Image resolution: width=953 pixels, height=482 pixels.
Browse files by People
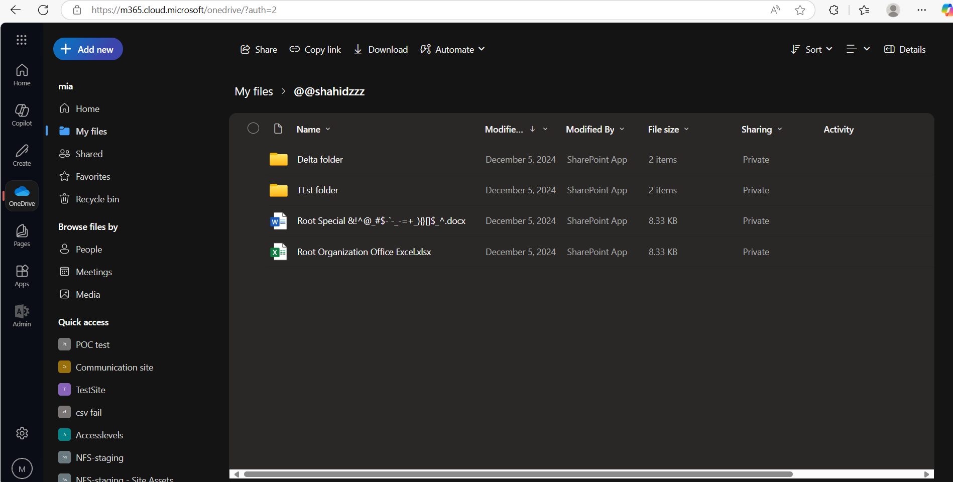point(89,249)
